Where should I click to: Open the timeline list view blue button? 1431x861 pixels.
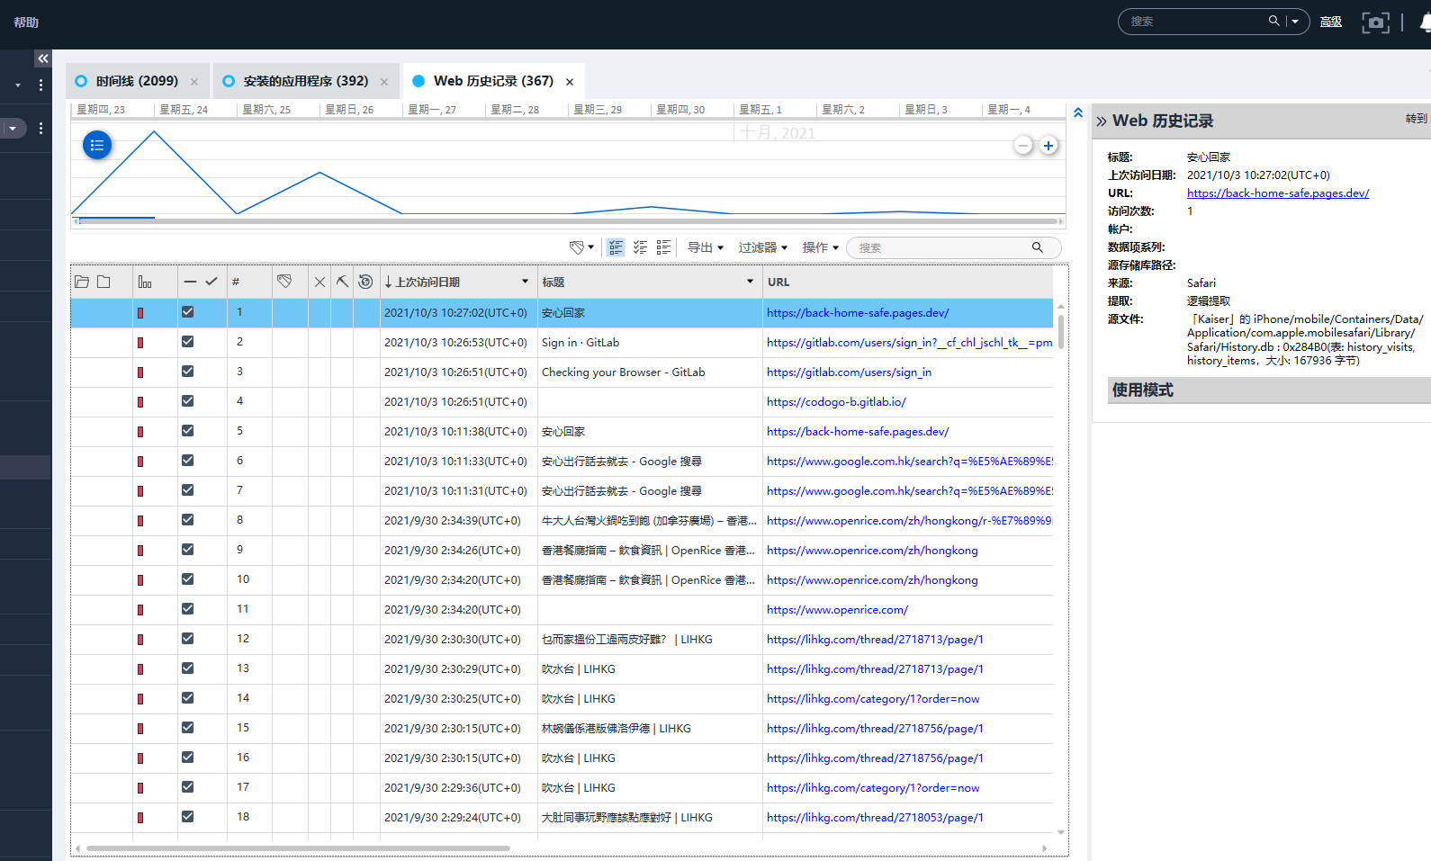click(97, 145)
